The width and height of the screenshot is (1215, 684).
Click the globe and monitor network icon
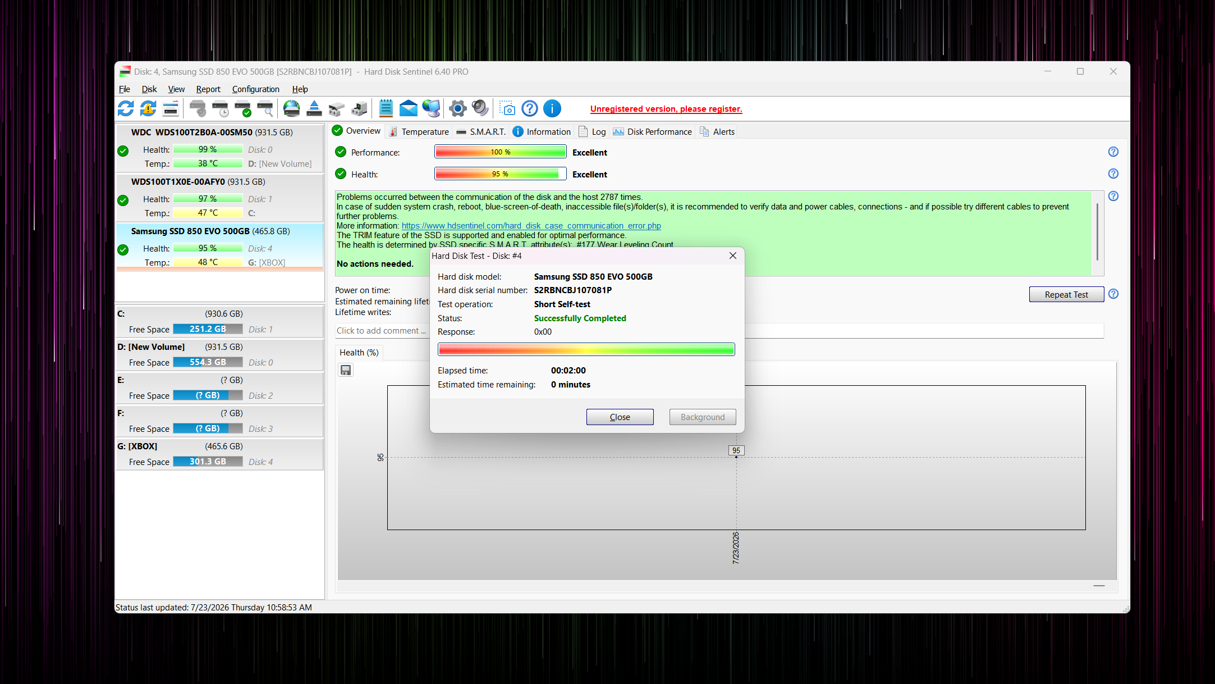coord(431,108)
